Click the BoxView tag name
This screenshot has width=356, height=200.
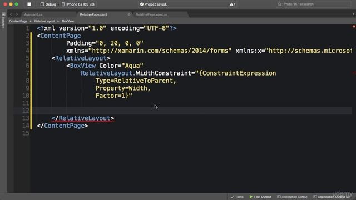[x=83, y=66]
